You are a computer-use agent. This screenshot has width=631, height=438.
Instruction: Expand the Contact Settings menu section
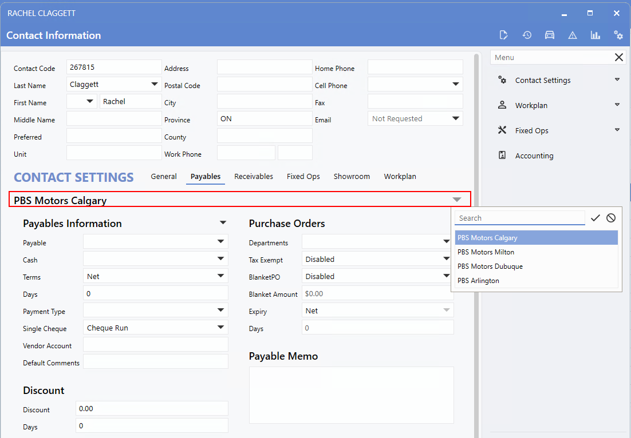point(617,79)
